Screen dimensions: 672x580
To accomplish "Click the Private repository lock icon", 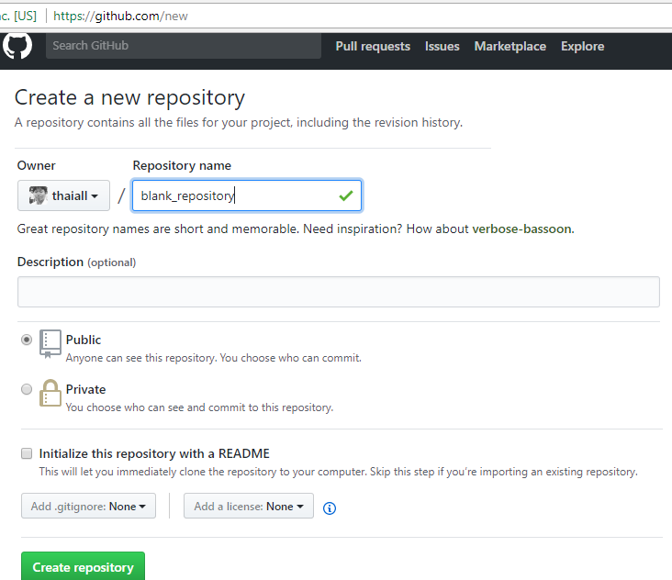I will tap(50, 393).
